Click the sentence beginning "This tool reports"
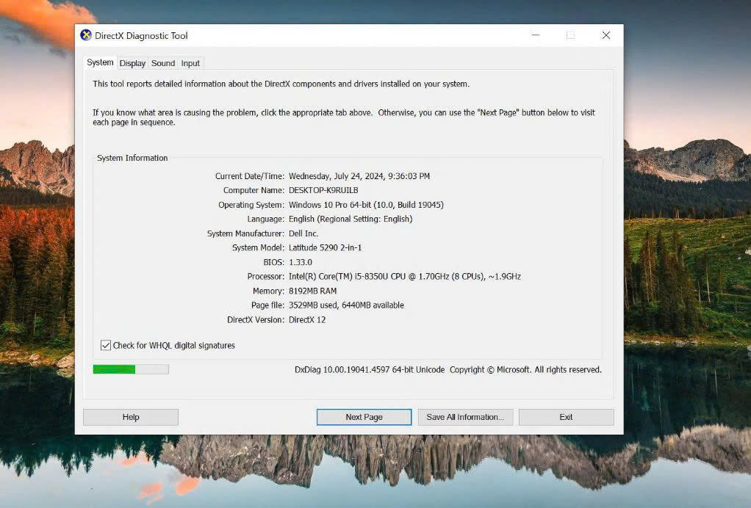751x508 pixels. [x=281, y=84]
